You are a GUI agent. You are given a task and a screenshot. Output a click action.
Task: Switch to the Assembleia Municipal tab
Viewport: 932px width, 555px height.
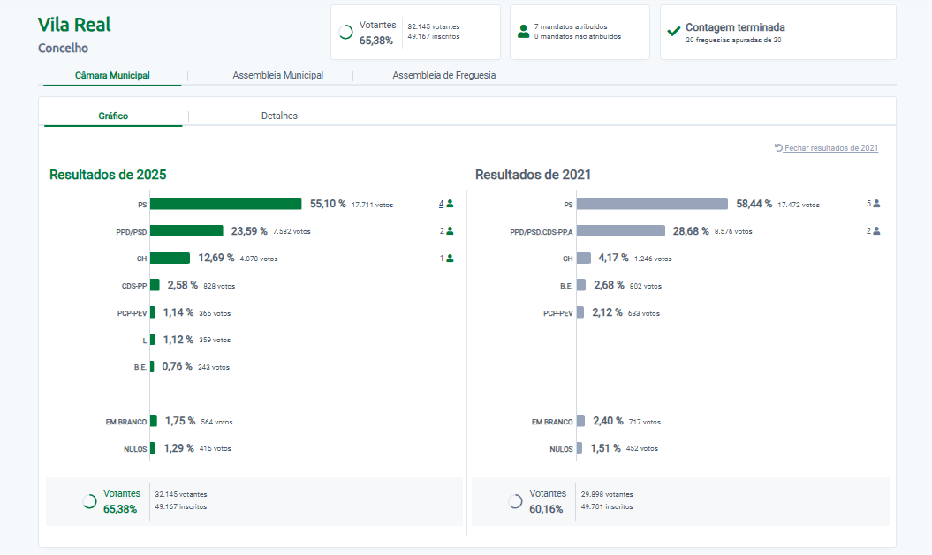pos(277,76)
